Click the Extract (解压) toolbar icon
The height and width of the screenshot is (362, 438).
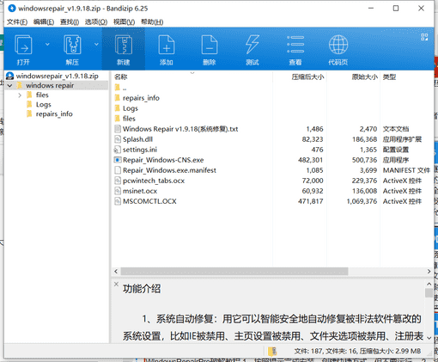72,45
